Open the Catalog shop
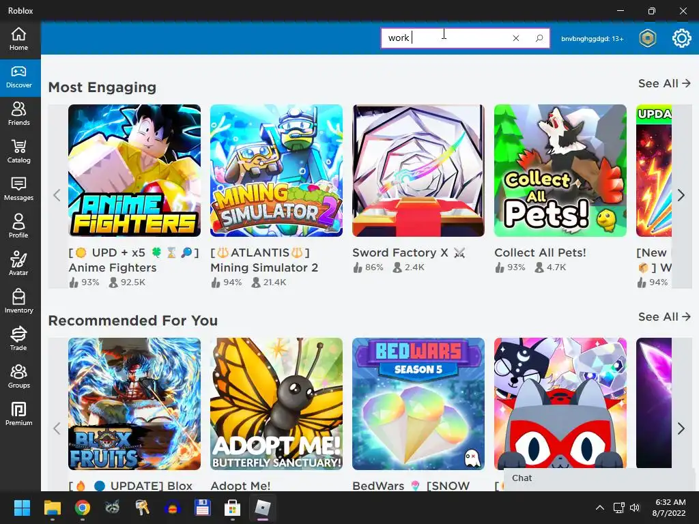Viewport: 699px width, 524px height. click(18, 152)
